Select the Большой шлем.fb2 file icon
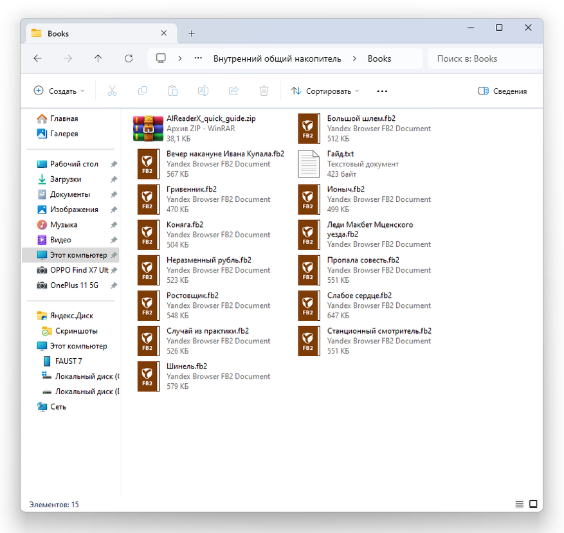The image size is (564, 533). pyautogui.click(x=309, y=129)
